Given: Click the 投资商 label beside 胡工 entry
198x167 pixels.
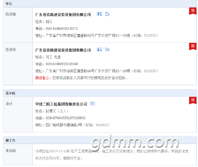Looking at the screenshot, I should click(11, 14).
